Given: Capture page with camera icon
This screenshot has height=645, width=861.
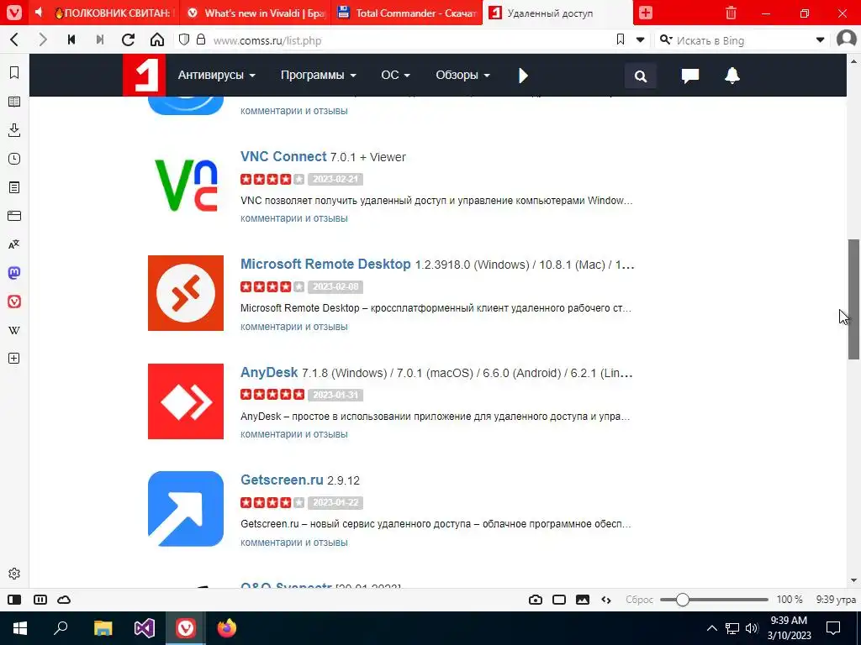Looking at the screenshot, I should (x=536, y=600).
